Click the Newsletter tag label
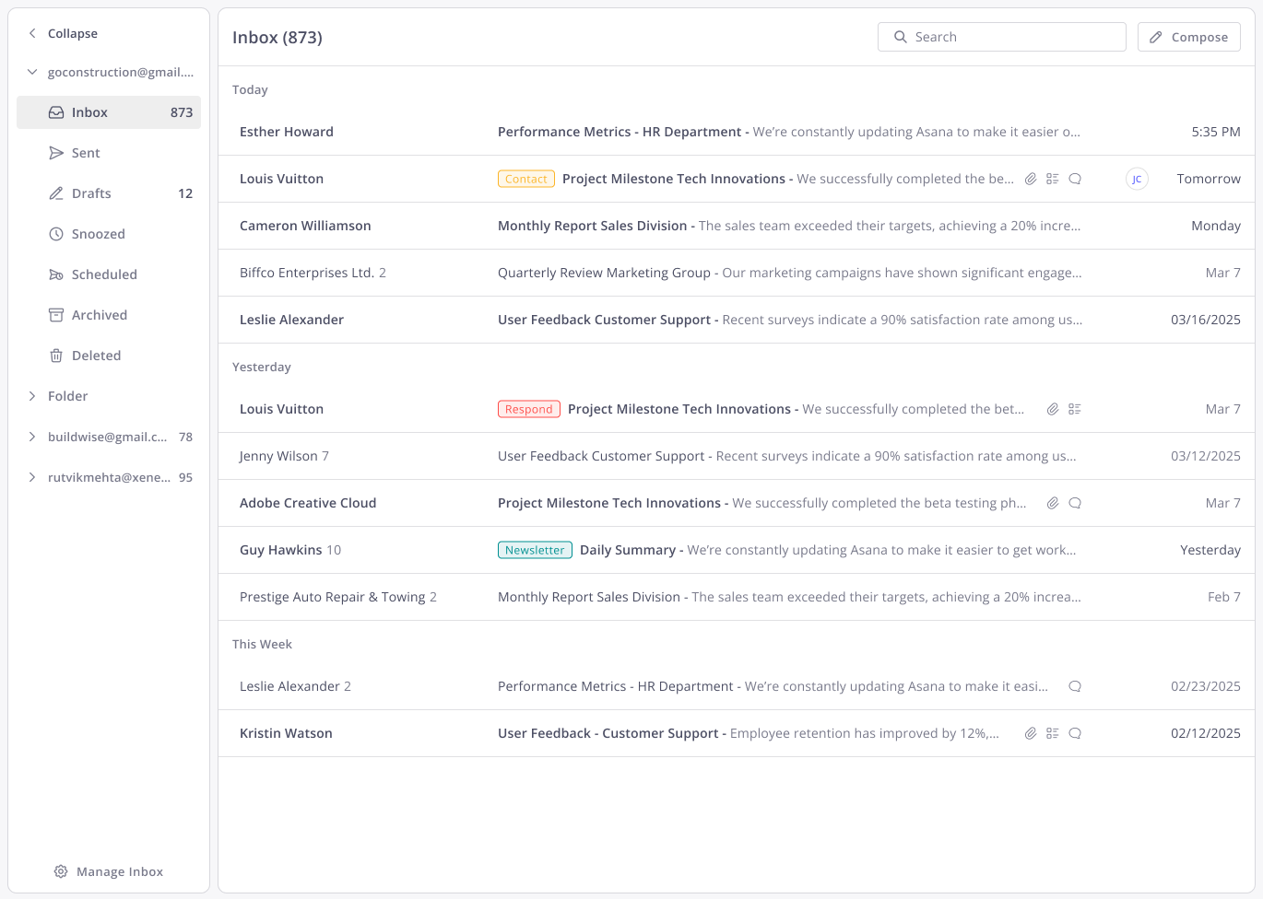This screenshot has height=899, width=1263. (x=535, y=550)
